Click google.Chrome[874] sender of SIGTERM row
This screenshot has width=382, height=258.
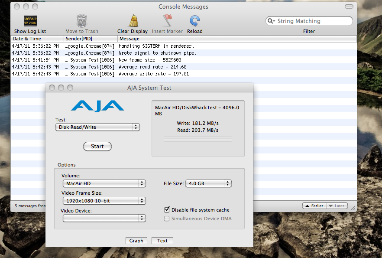[90, 46]
